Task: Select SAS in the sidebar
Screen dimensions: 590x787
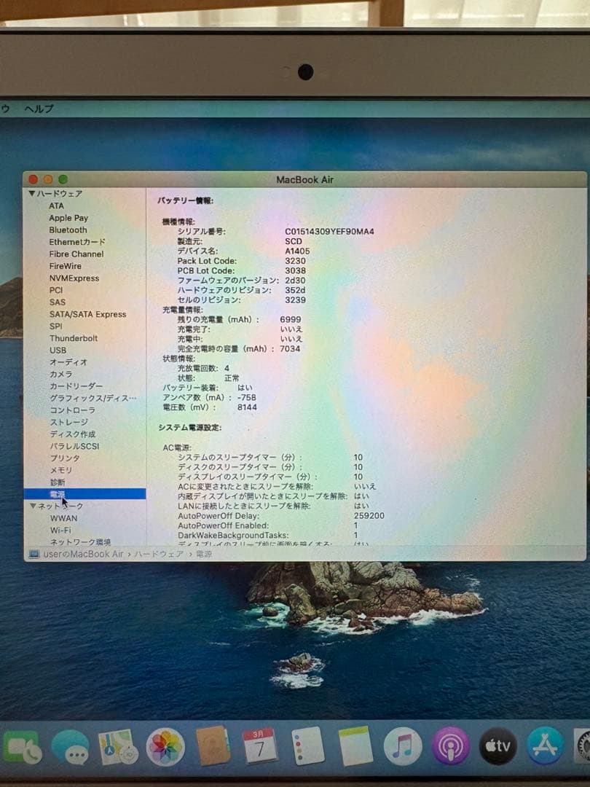Action: click(x=58, y=302)
